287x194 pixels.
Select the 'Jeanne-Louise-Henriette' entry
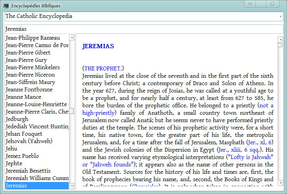pos(37,104)
